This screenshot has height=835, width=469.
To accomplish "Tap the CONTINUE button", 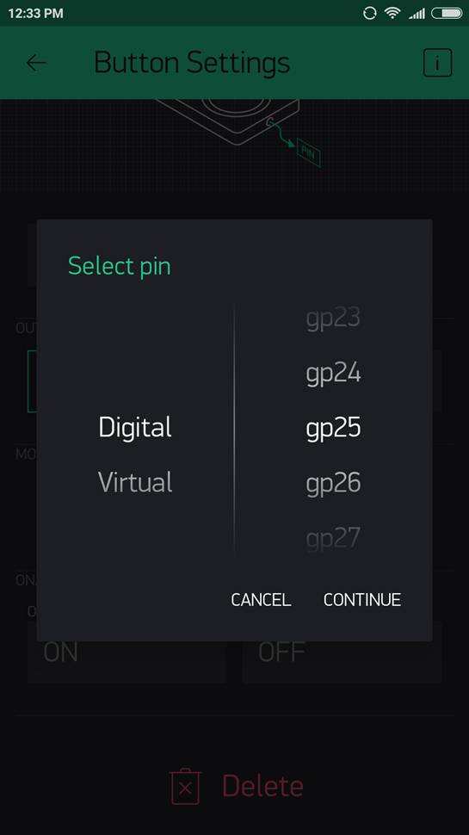I will coord(362,600).
